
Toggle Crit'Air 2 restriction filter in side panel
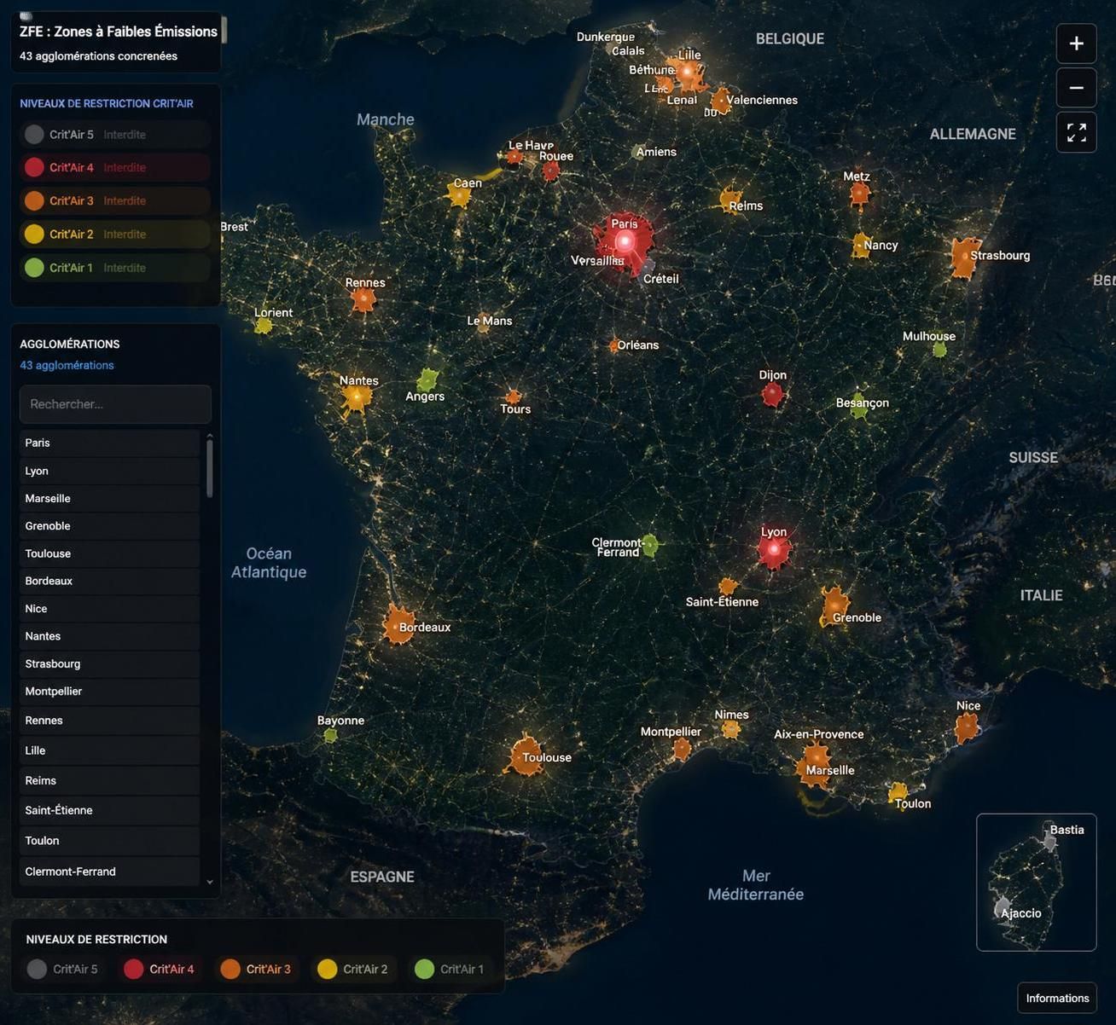[x=115, y=234]
